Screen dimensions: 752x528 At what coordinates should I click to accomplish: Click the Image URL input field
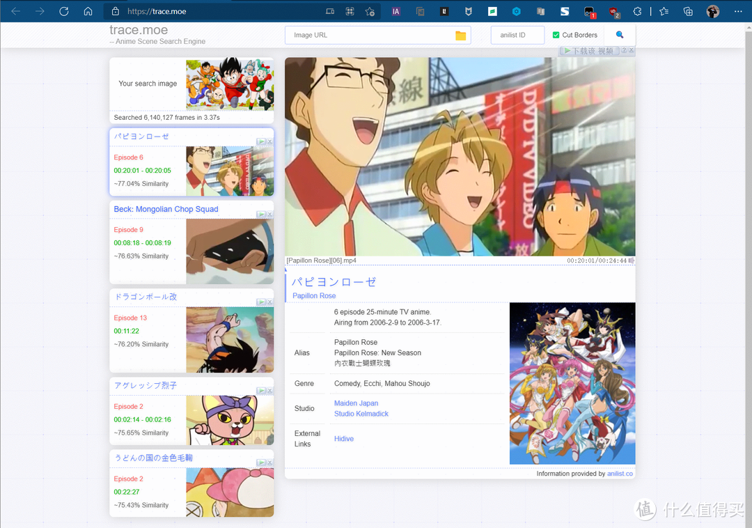(x=369, y=35)
